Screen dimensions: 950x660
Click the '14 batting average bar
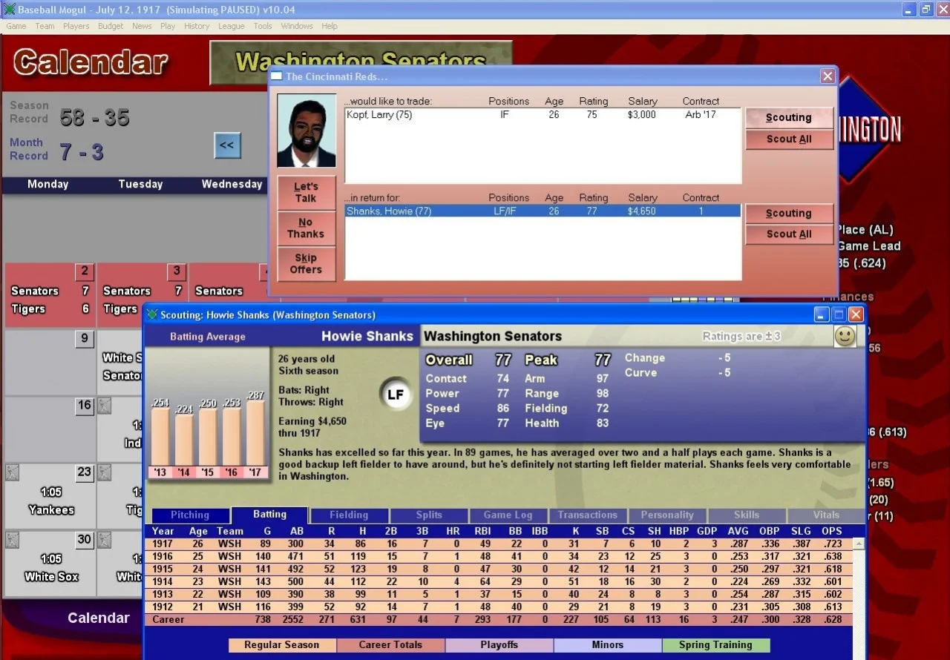(184, 440)
